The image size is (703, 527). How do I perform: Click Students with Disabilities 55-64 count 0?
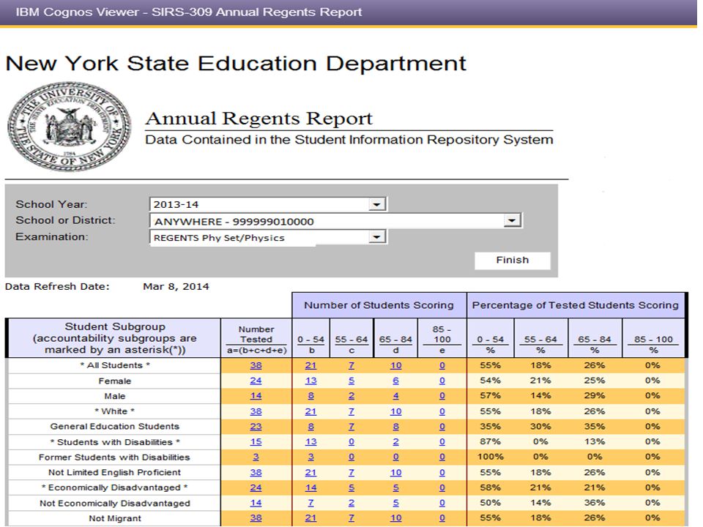(x=351, y=442)
